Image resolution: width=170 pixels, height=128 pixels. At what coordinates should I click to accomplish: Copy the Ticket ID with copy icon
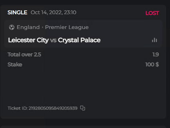coord(83,108)
